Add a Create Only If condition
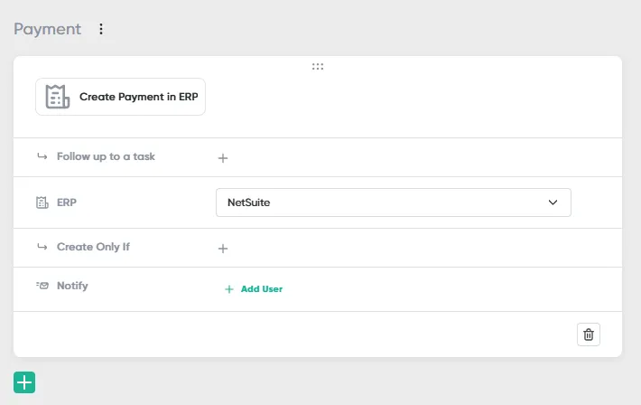Viewport: 641px width, 405px height. pyautogui.click(x=223, y=249)
